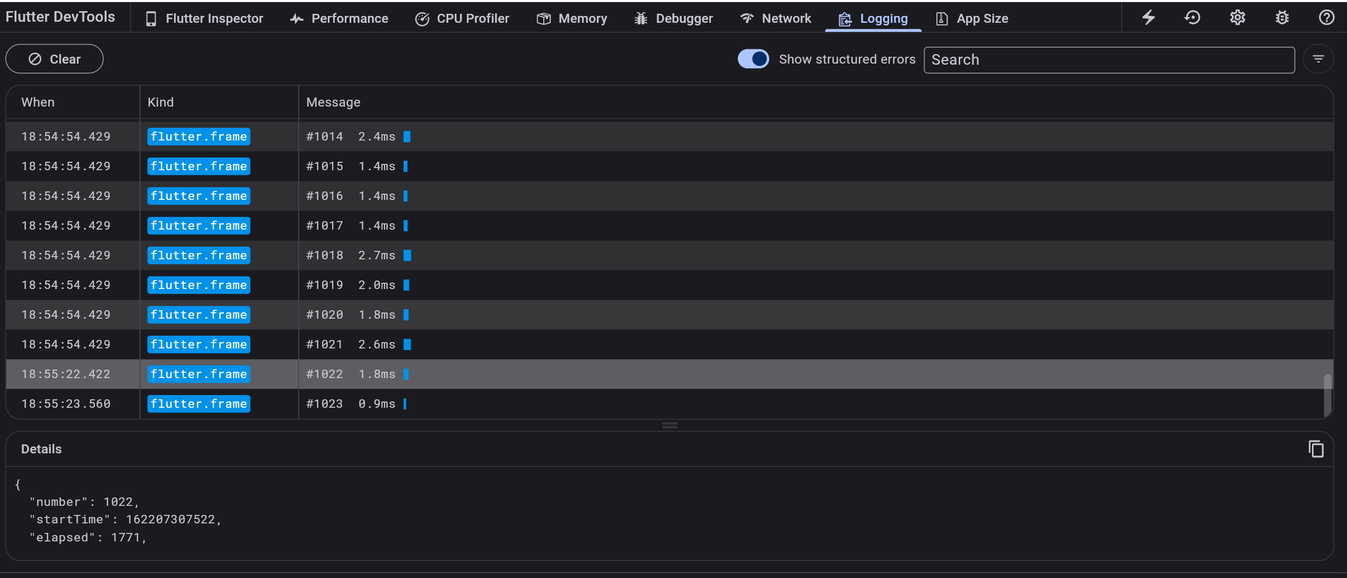Focus the Search logs field

pos(1109,60)
